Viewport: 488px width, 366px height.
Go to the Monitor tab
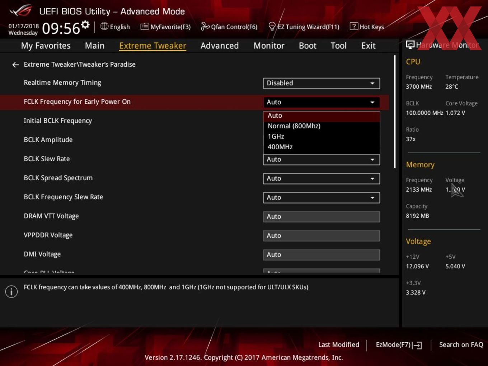269,46
